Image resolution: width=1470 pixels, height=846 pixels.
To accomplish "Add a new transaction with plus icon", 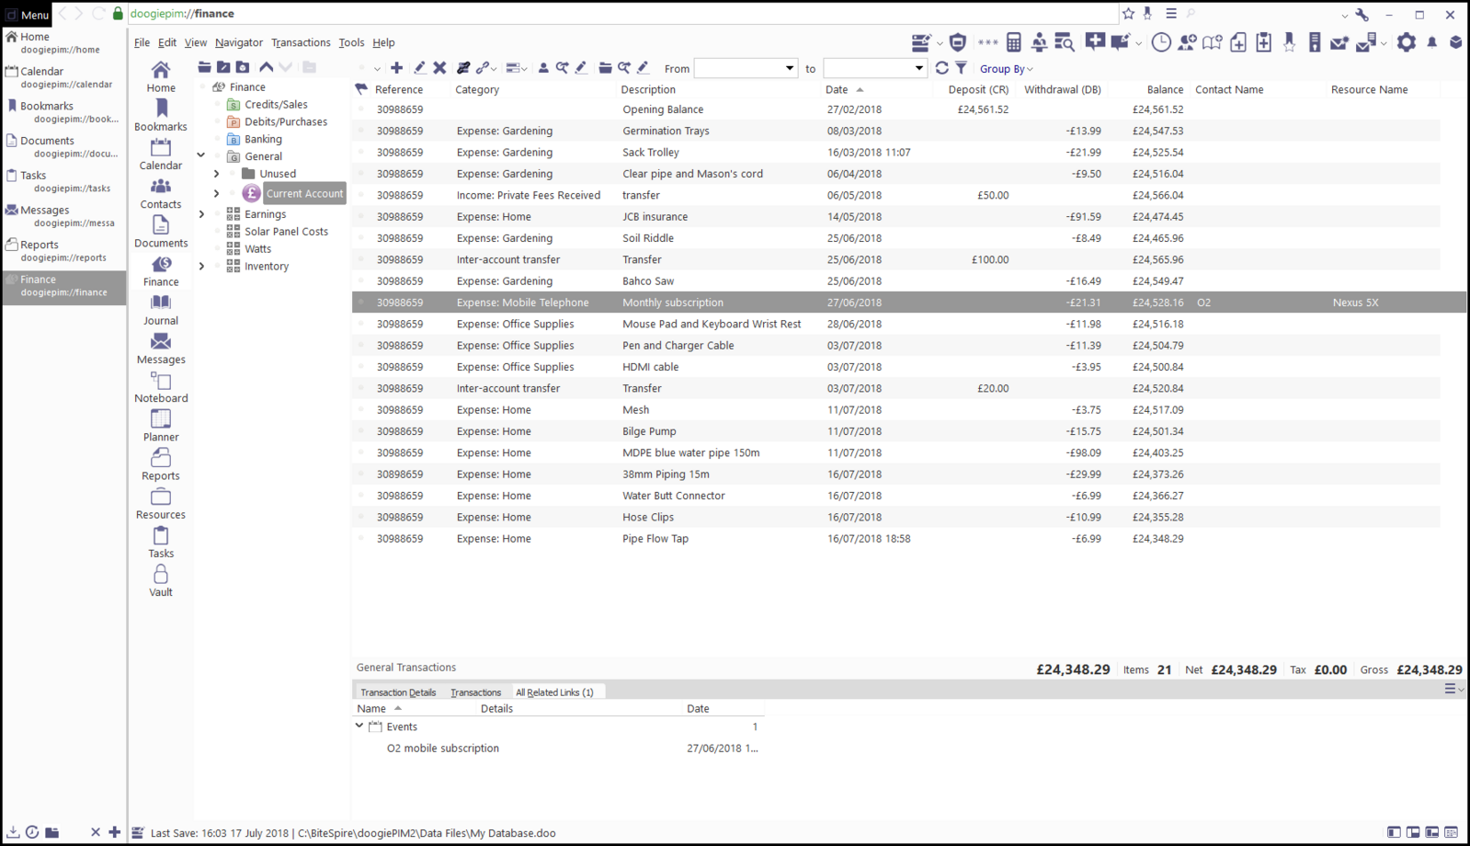I will pyautogui.click(x=396, y=68).
